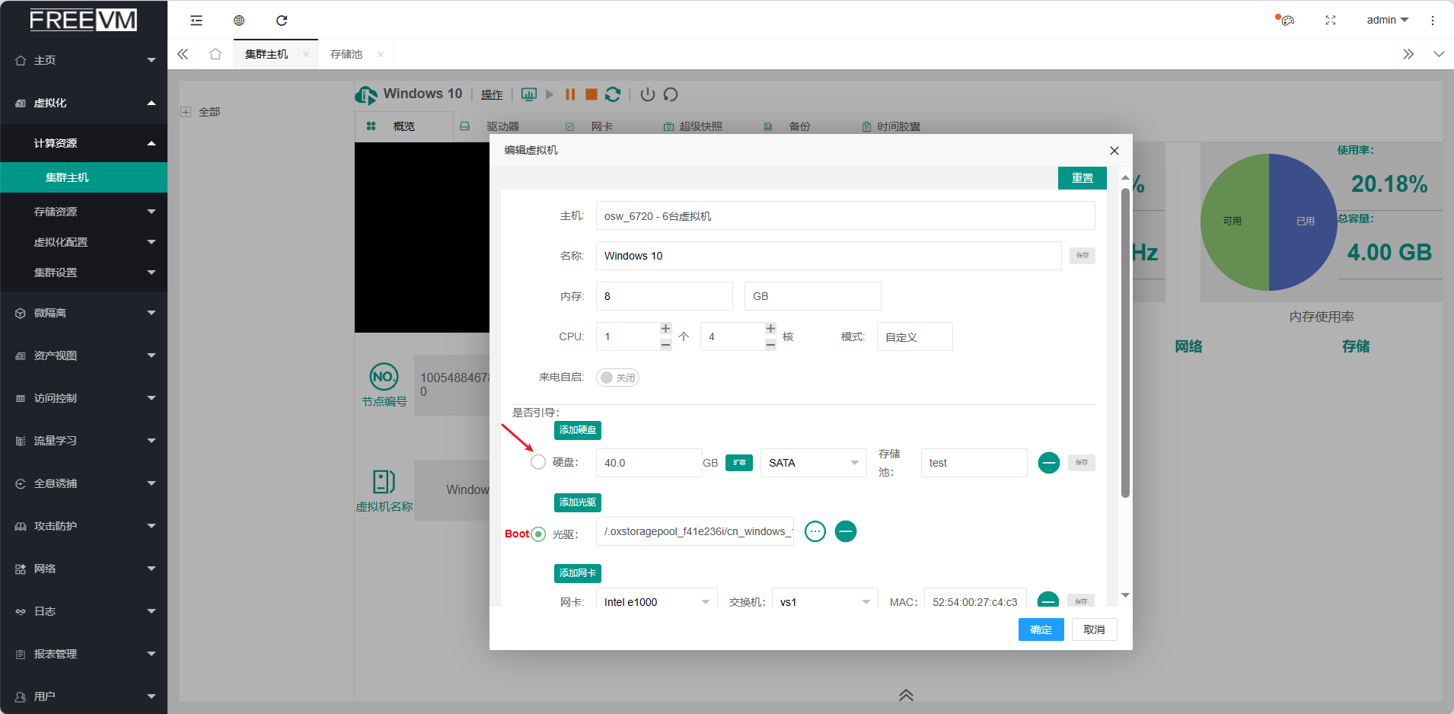Click the pause VM icon
This screenshot has width=1454, height=714.
pyautogui.click(x=570, y=94)
